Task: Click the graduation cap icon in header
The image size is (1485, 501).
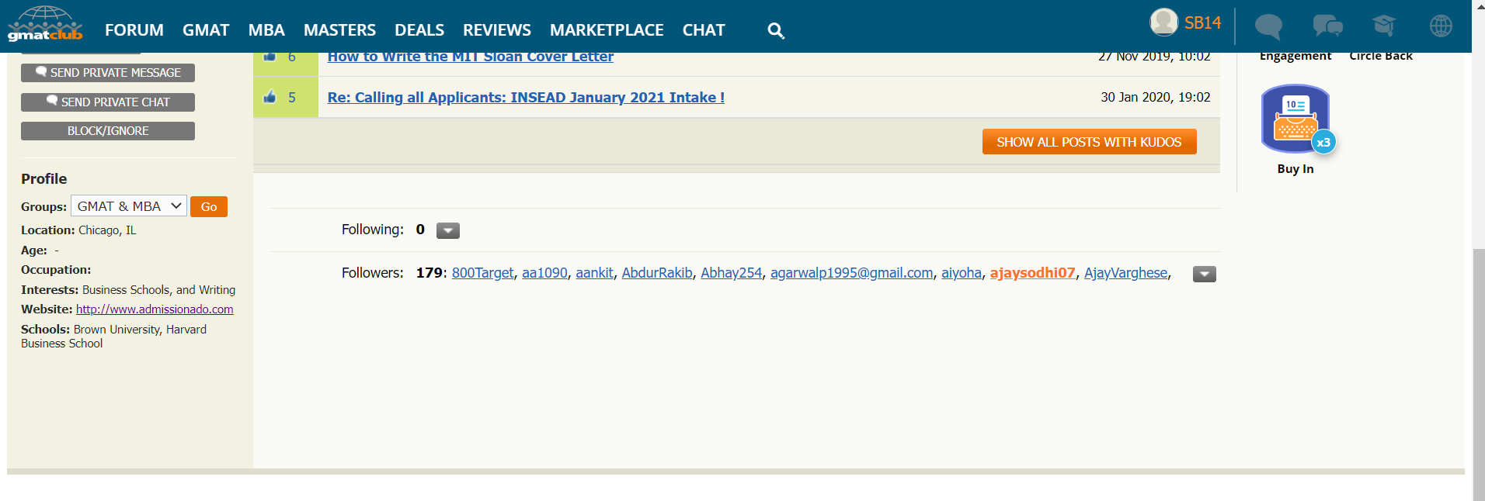Action: pyautogui.click(x=1384, y=26)
